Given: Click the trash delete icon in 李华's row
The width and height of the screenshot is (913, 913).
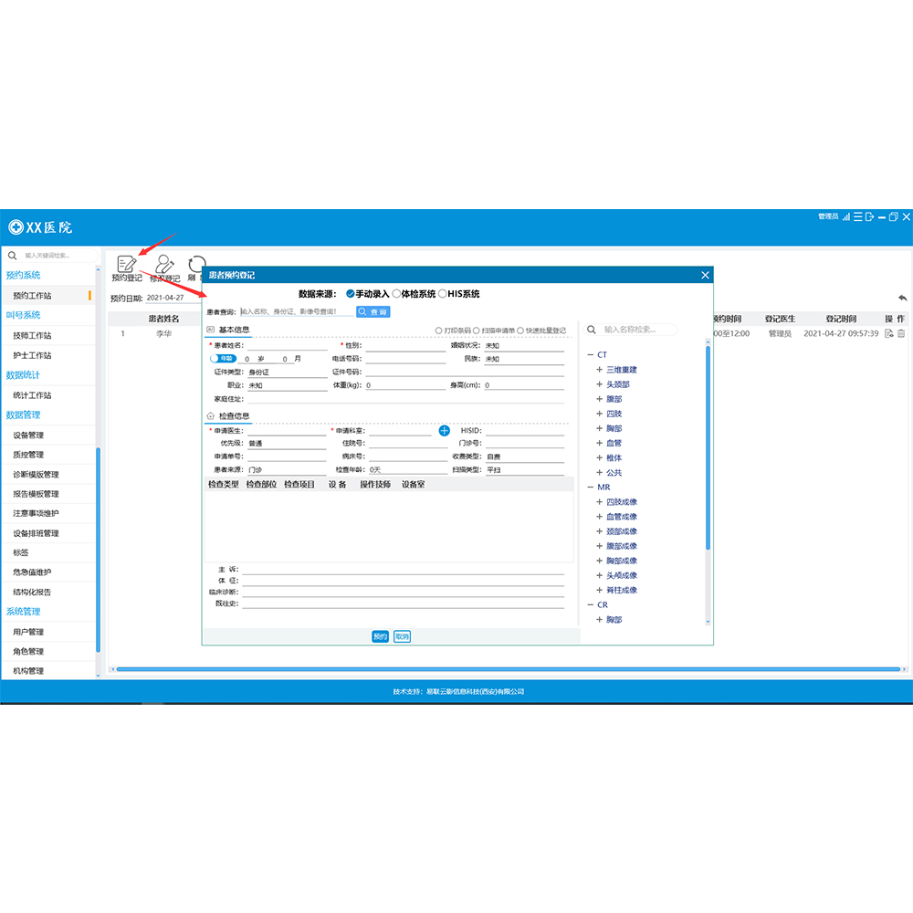Looking at the screenshot, I should click(x=901, y=334).
